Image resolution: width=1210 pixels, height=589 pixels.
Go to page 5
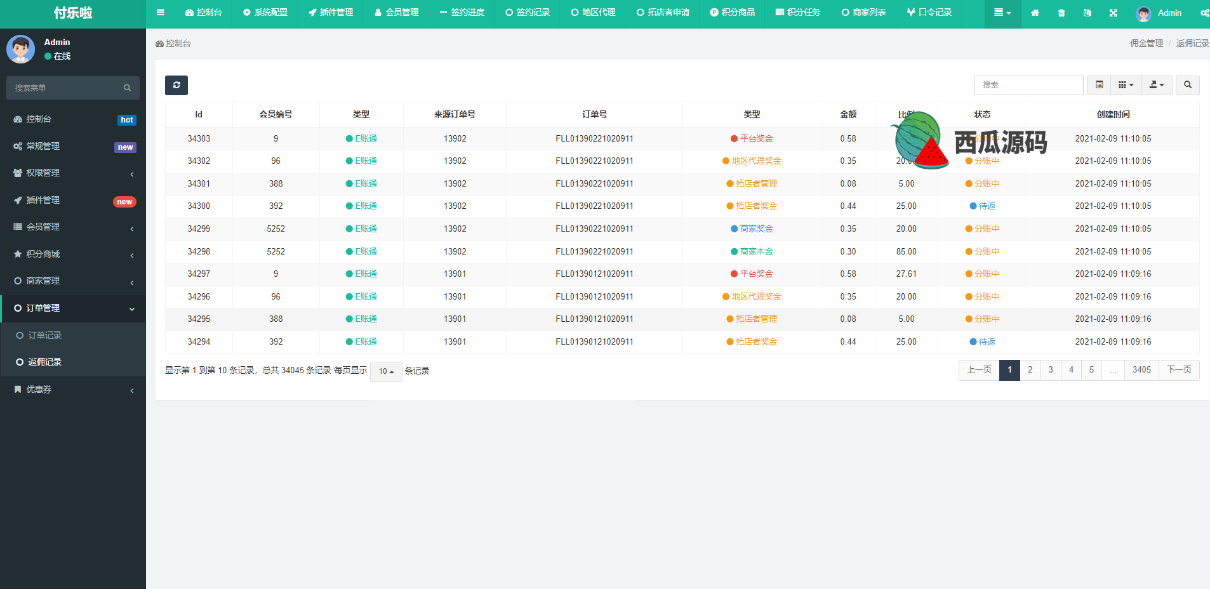[x=1091, y=370]
